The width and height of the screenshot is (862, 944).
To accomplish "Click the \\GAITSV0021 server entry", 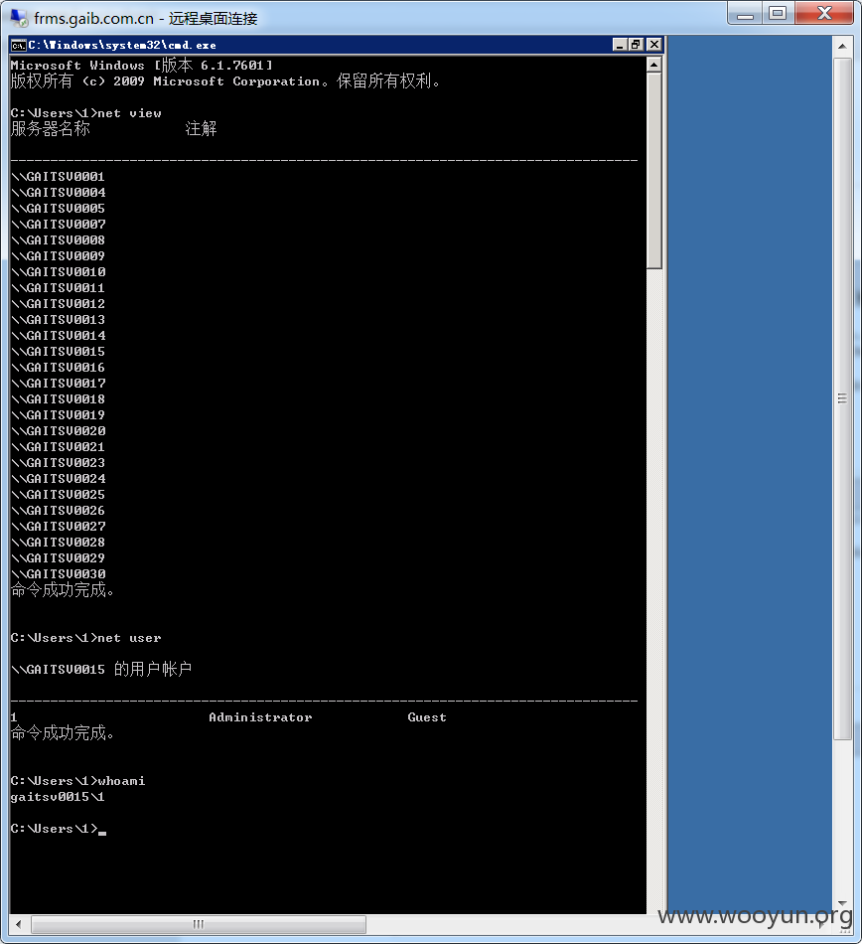I will (x=58, y=447).
